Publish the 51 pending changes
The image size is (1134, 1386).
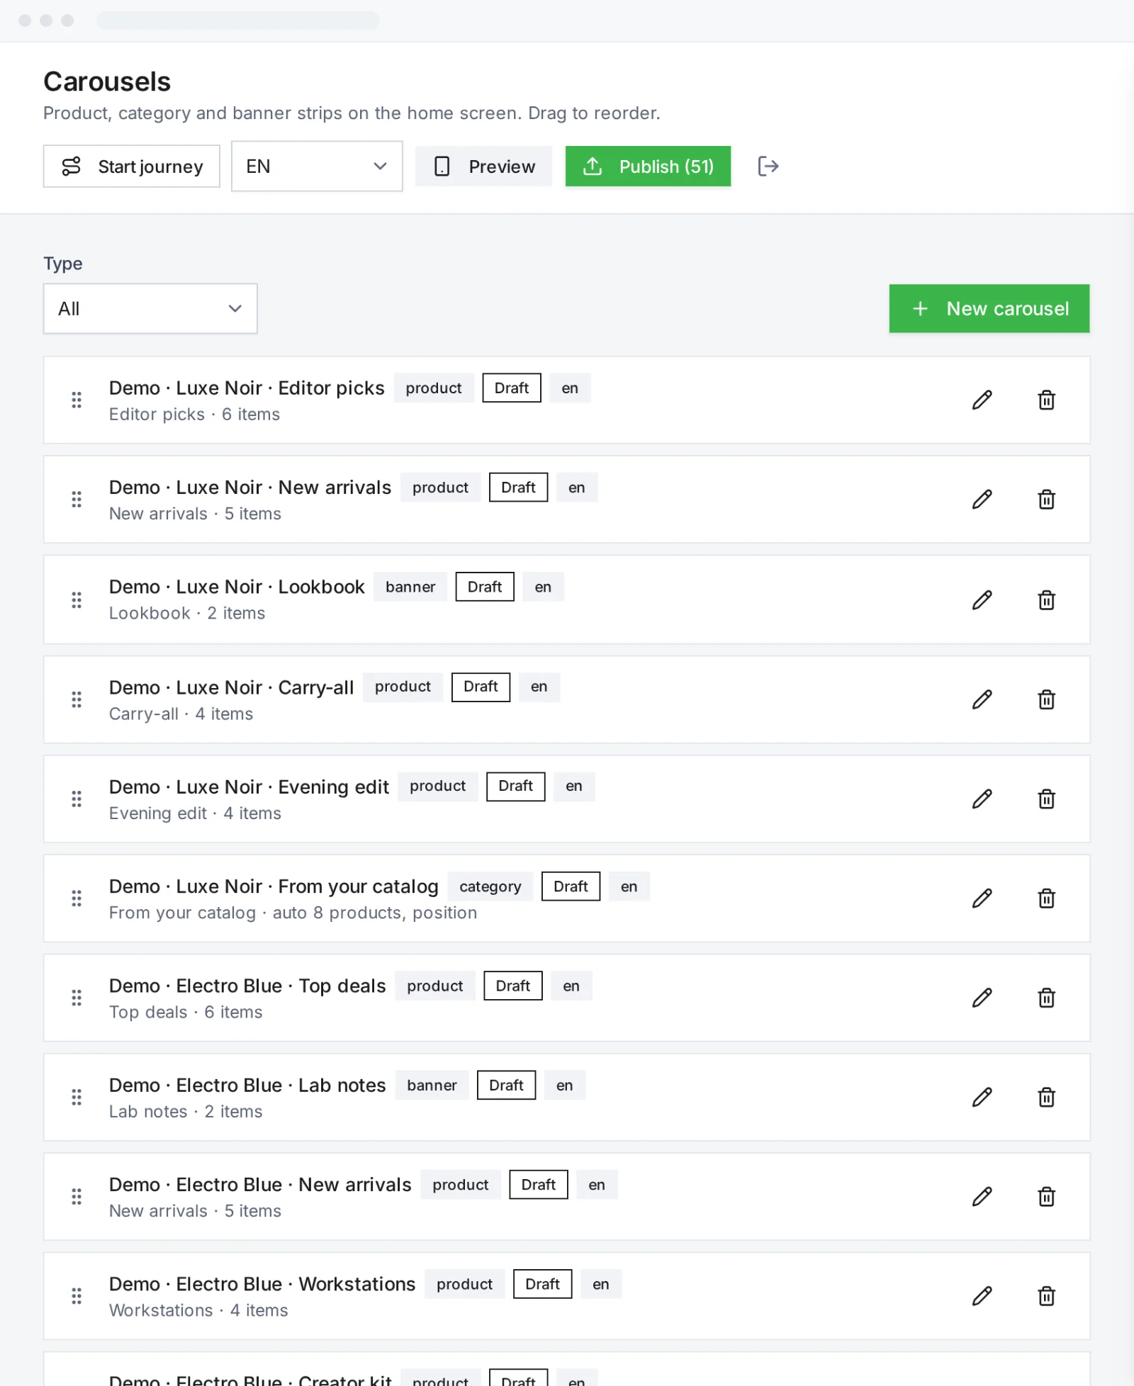pyautogui.click(x=648, y=167)
